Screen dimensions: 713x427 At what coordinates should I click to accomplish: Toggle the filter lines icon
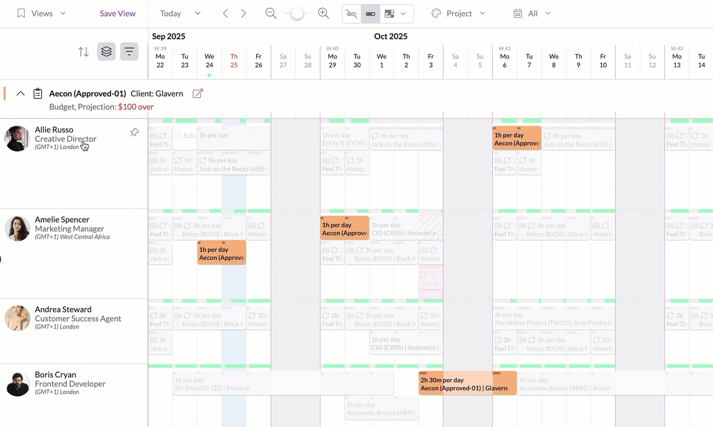pyautogui.click(x=129, y=52)
